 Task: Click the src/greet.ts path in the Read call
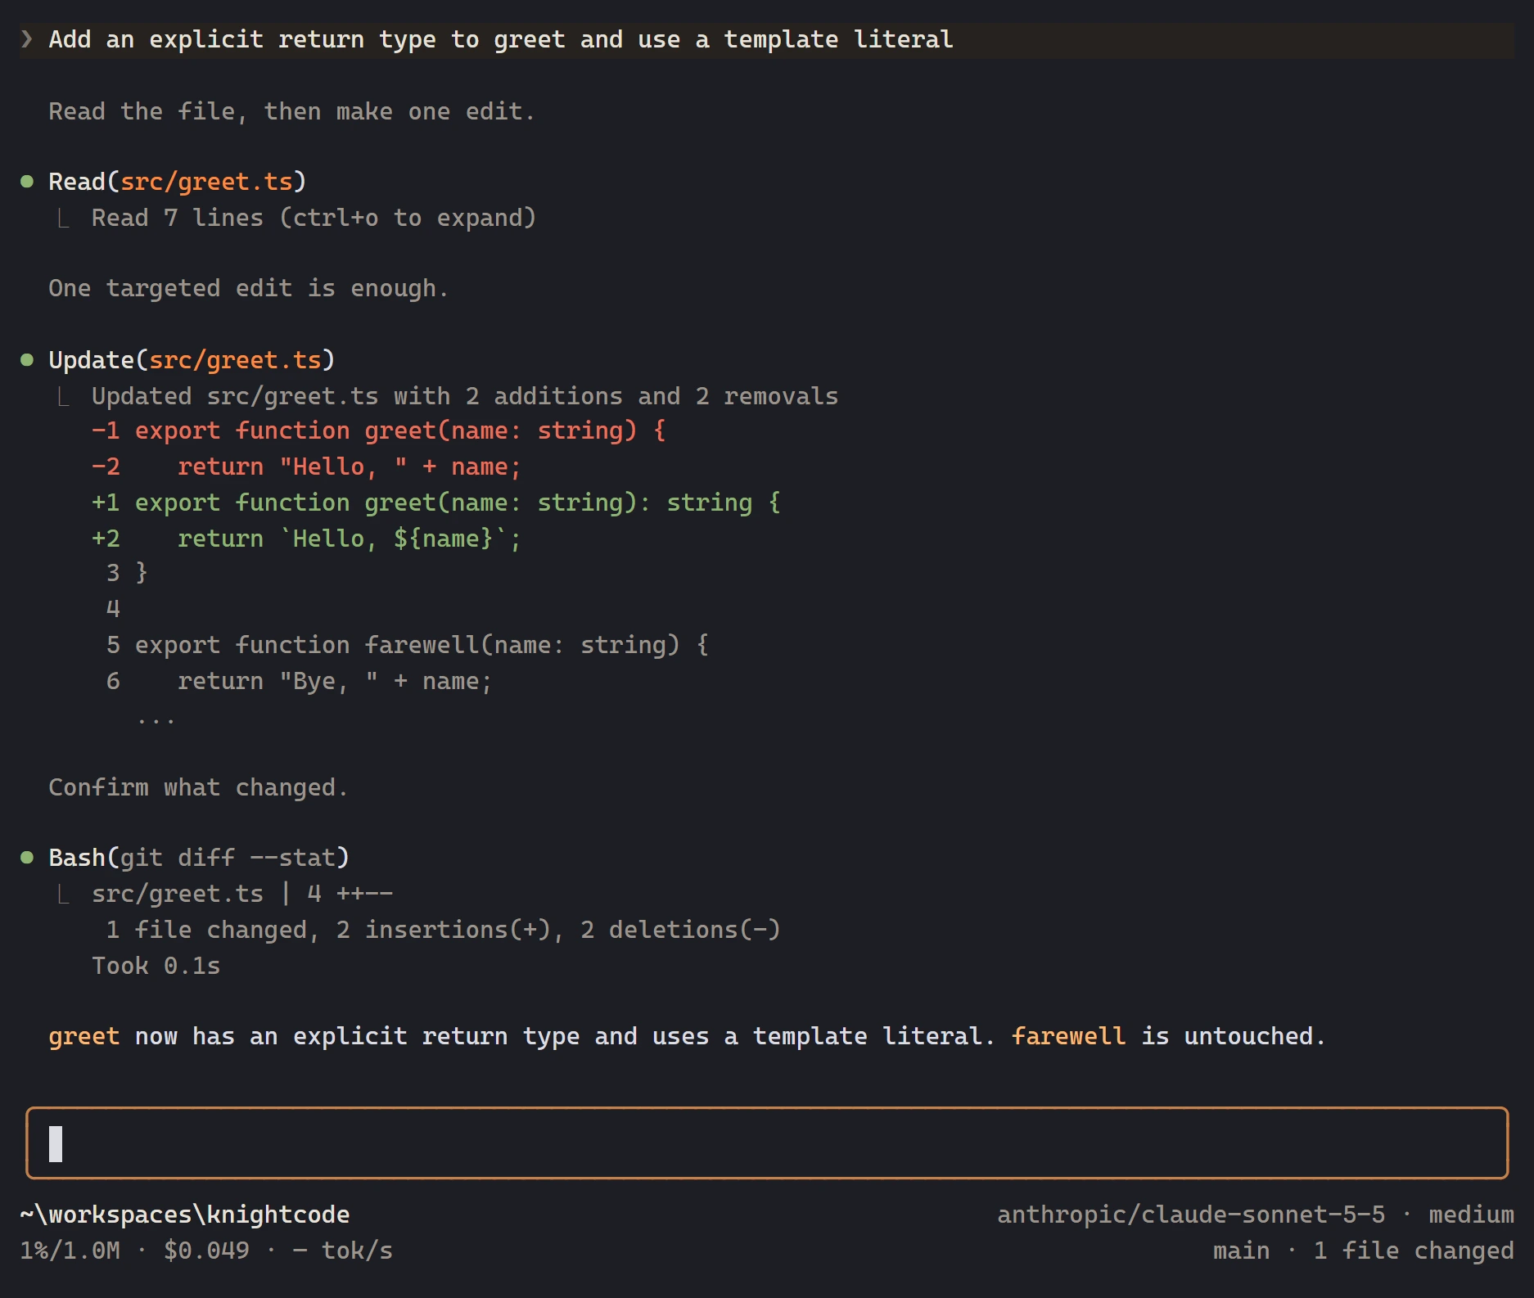(x=206, y=182)
